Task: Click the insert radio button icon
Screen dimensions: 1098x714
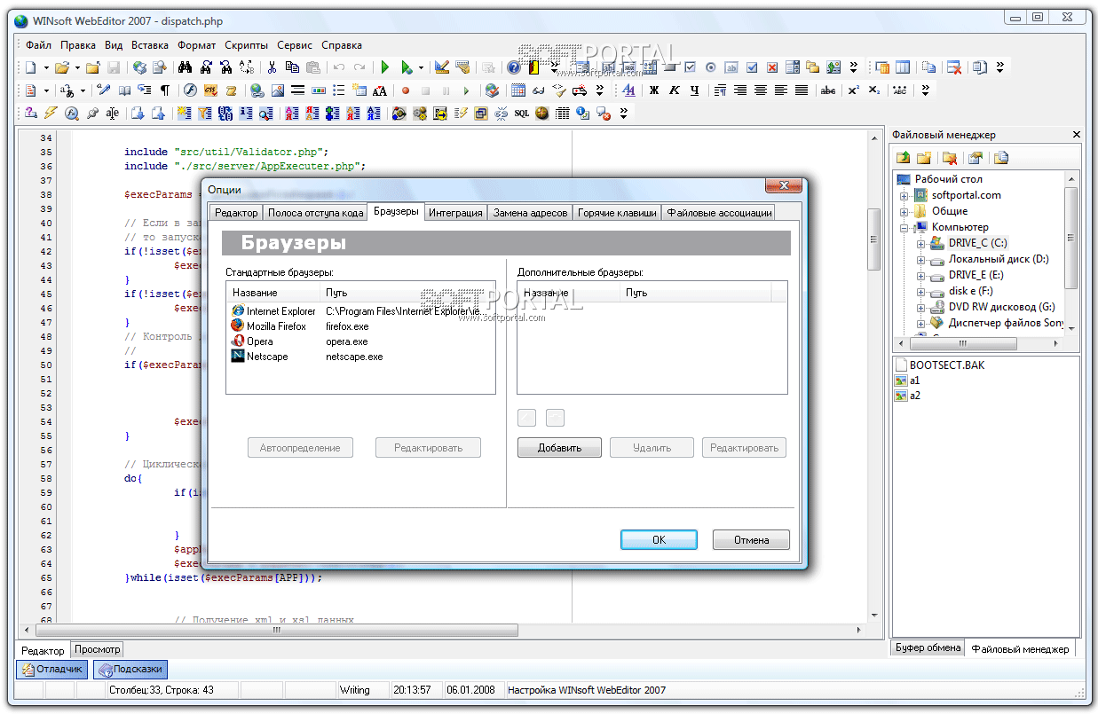Action: click(x=710, y=67)
